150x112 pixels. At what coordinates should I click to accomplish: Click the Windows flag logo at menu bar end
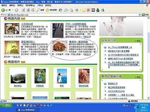coord(147,5)
